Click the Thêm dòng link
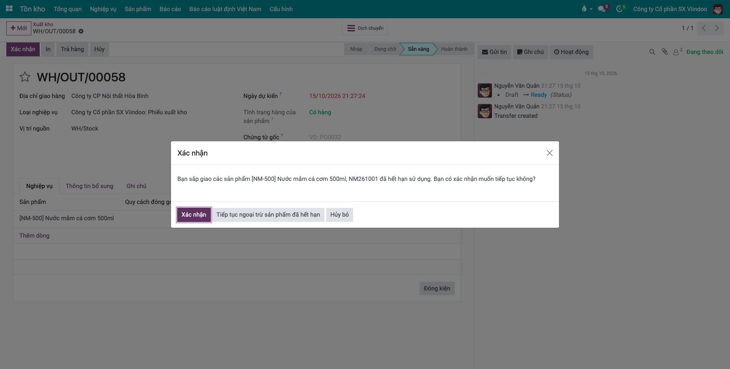This screenshot has width=730, height=369. click(35, 236)
